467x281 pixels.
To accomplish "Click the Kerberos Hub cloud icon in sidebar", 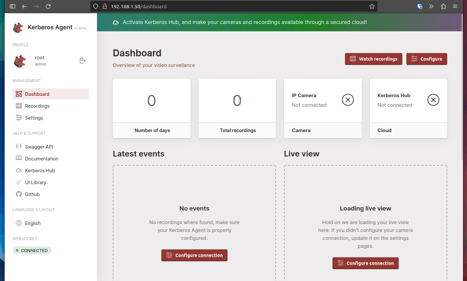I will [19, 170].
